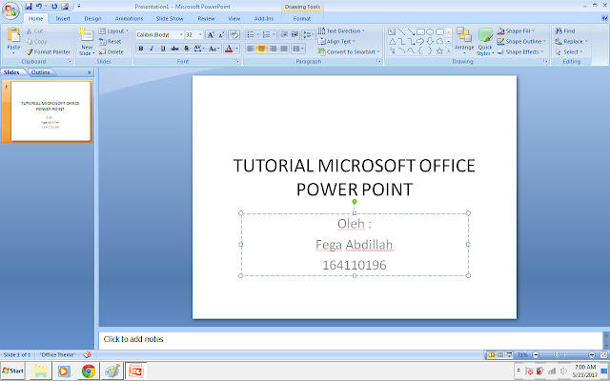Undo the last action
This screenshot has height=381, width=610.
(x=39, y=7)
